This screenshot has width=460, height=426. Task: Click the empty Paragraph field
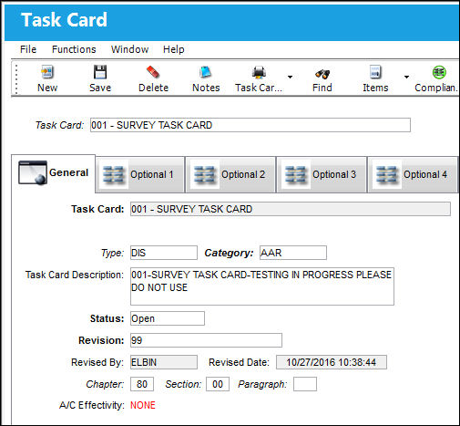(305, 384)
